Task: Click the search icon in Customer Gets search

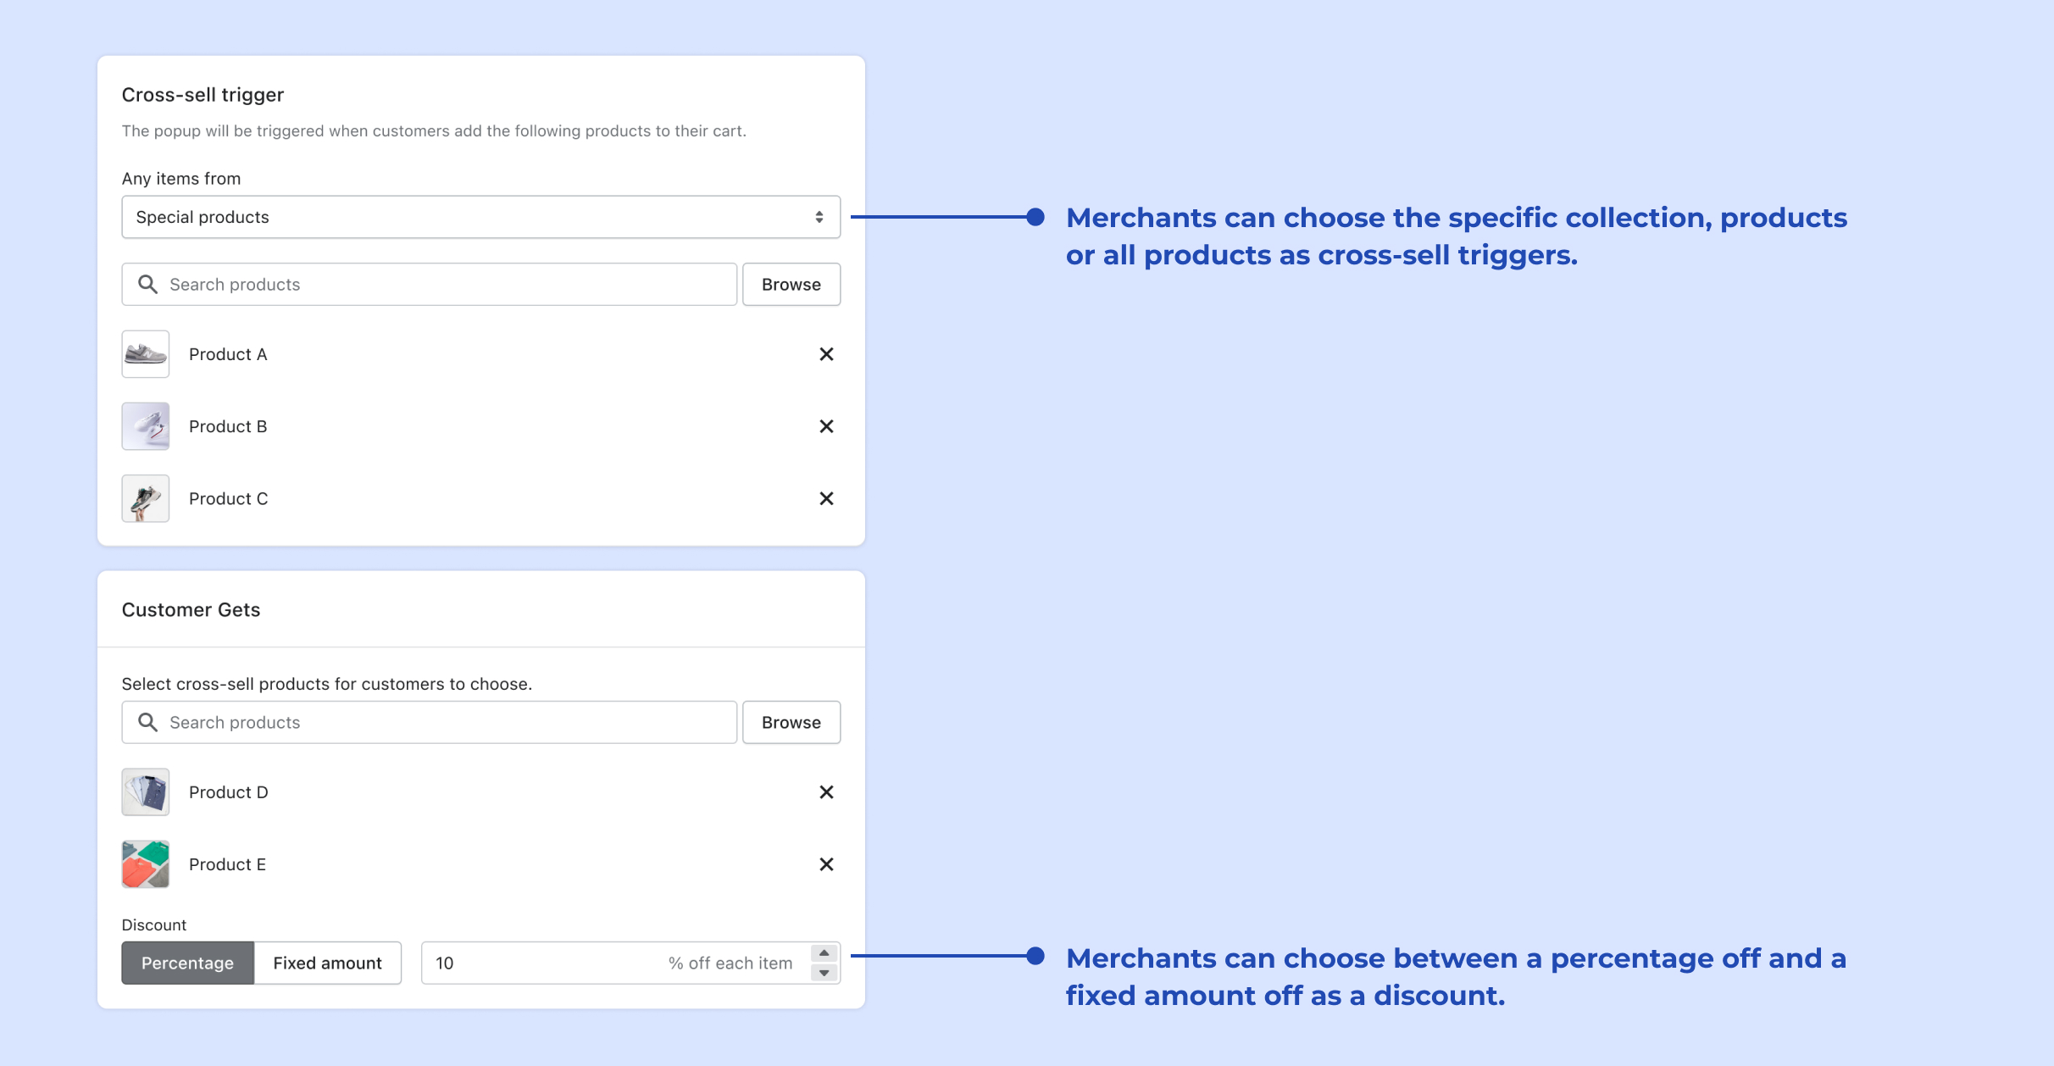Action: pos(147,722)
